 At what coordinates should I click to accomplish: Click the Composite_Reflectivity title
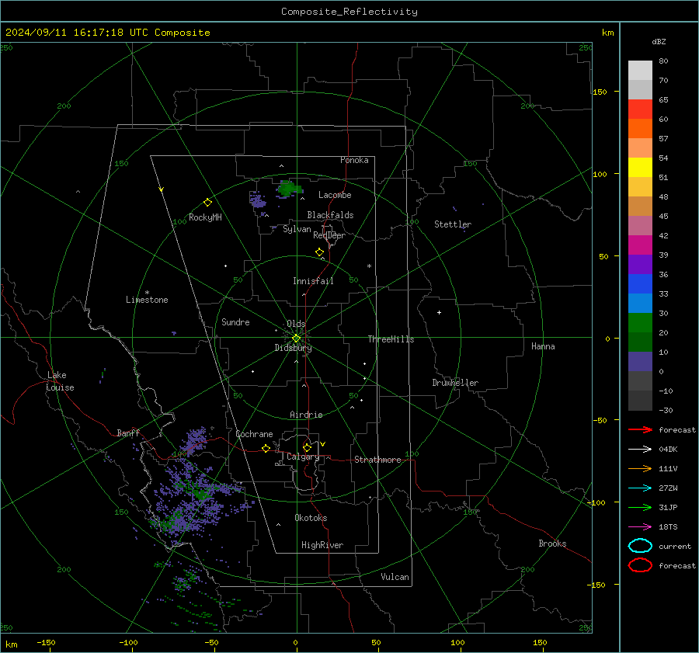coord(349,12)
